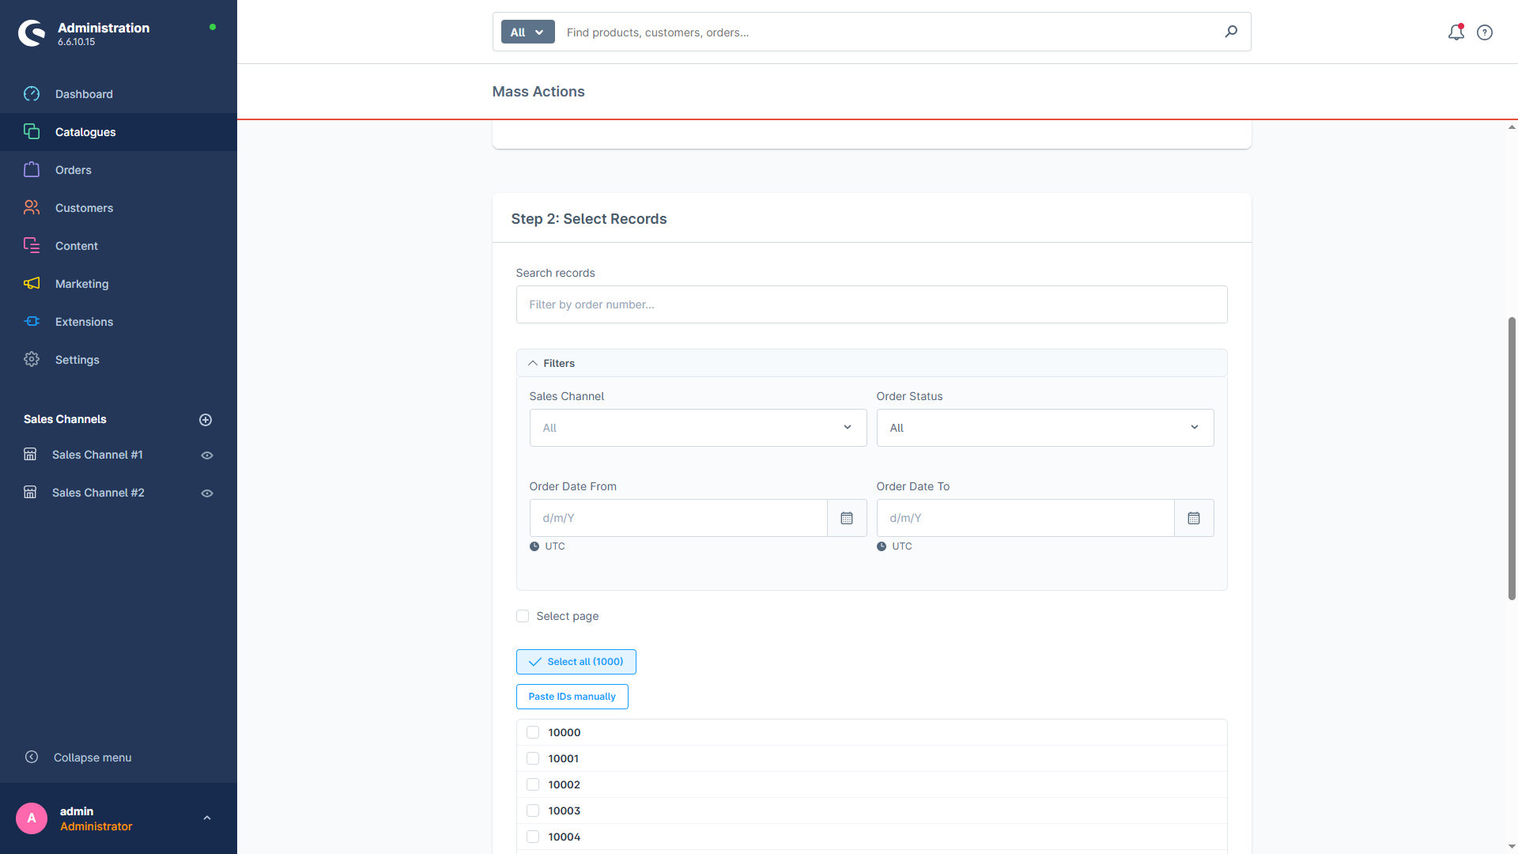This screenshot has width=1518, height=854.
Task: Click Collapse menu label
Action: (x=93, y=758)
